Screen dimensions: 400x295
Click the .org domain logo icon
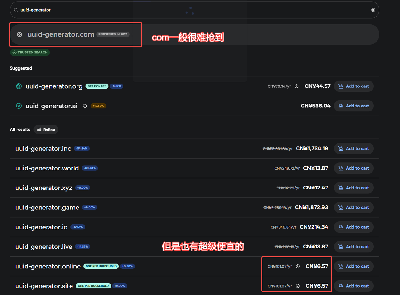coord(19,86)
